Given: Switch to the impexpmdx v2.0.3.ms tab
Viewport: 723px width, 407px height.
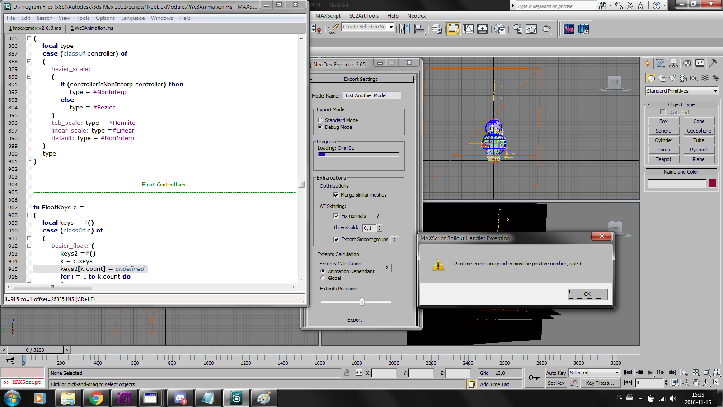Looking at the screenshot, I should pyautogui.click(x=35, y=28).
